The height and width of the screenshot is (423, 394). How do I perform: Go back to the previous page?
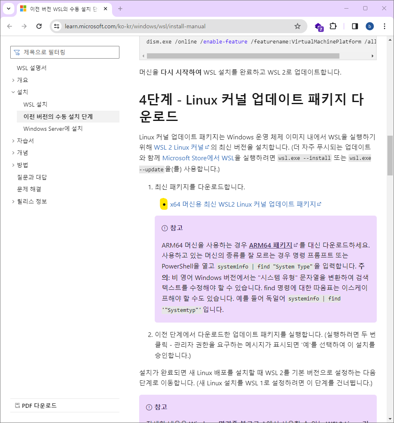10,26
